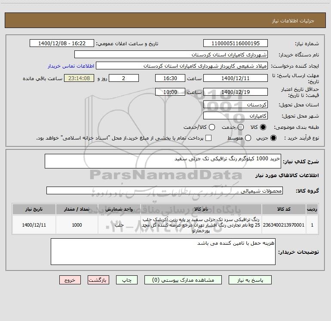Click the کد کالا column header
This screenshot has height=321, width=331.
pos(284,209)
